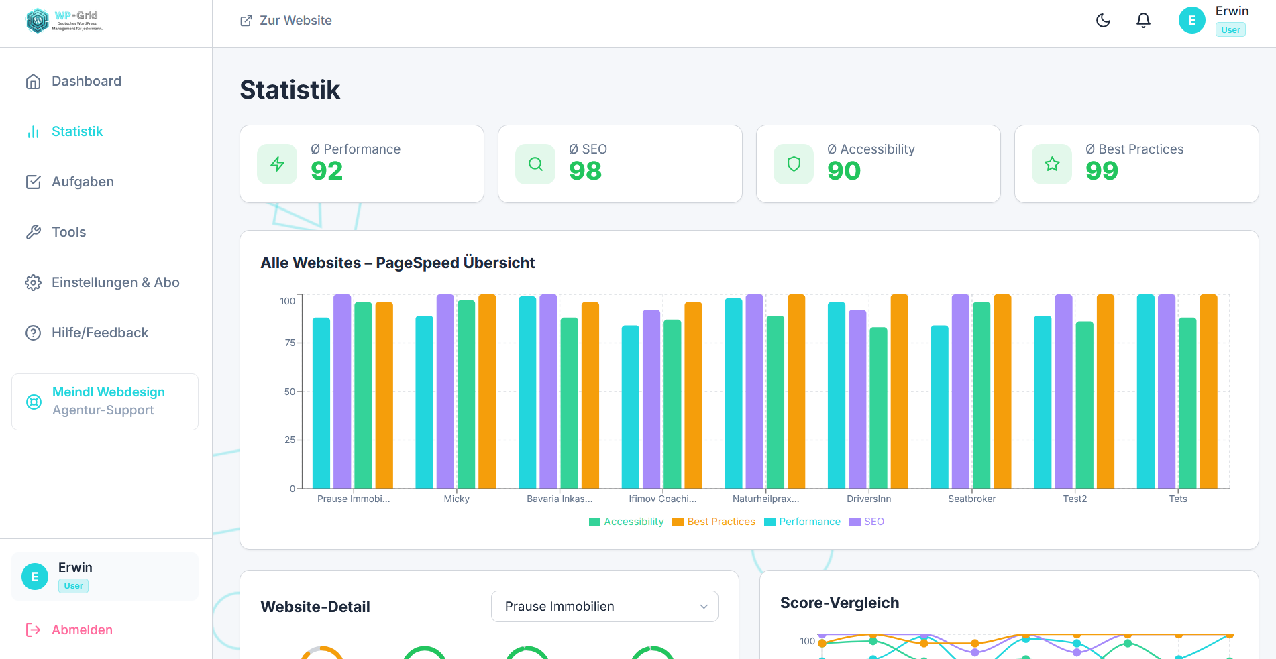Open Meindl Webdesign Agentur-Support
Image resolution: width=1276 pixels, height=659 pixels.
(105, 401)
